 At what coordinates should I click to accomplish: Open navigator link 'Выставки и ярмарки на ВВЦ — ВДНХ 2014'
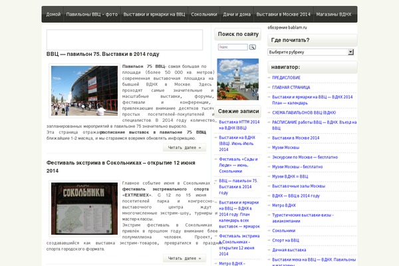pos(313,100)
